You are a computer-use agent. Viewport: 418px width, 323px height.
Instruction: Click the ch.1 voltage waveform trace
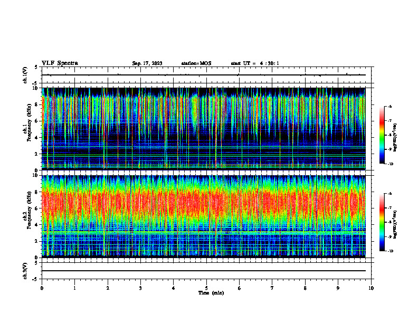(x=204, y=75)
